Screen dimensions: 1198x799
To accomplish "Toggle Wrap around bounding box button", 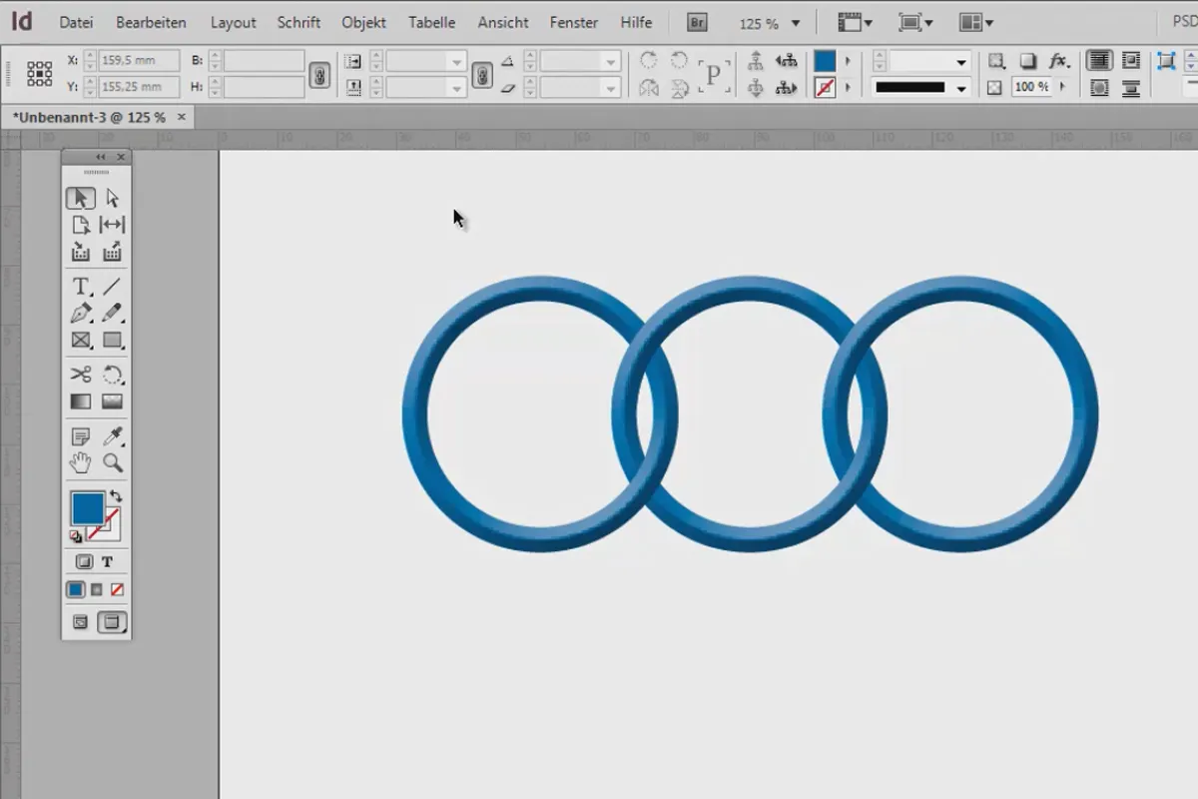I will click(x=1131, y=61).
